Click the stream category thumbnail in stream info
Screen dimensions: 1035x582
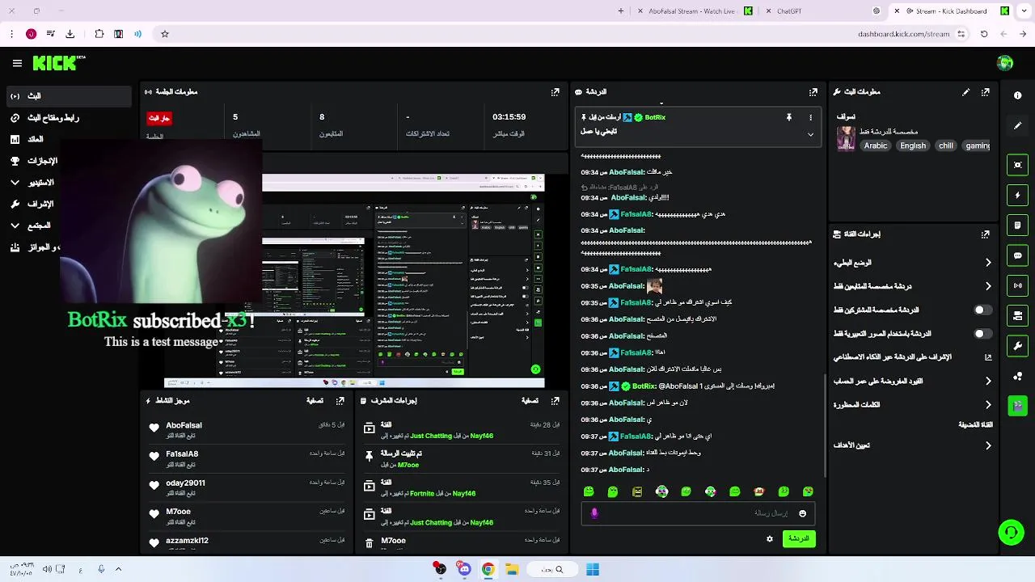(846, 138)
